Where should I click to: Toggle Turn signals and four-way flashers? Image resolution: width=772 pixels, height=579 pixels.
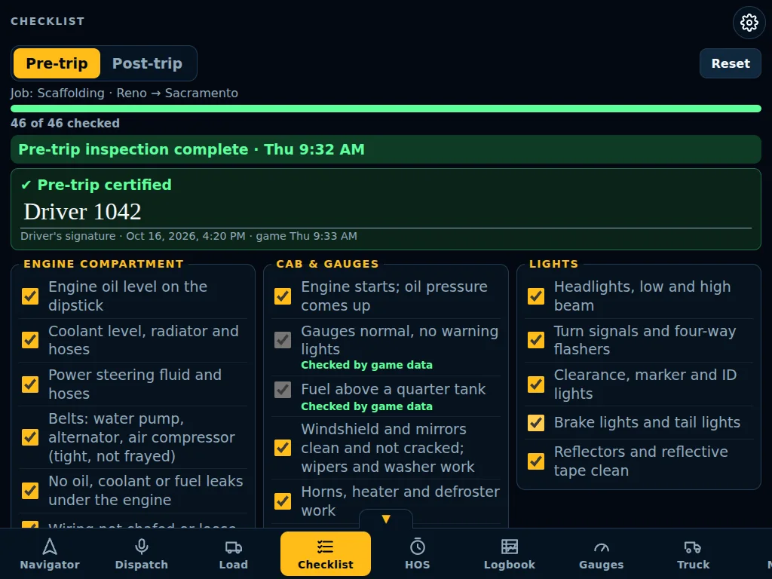click(x=536, y=340)
